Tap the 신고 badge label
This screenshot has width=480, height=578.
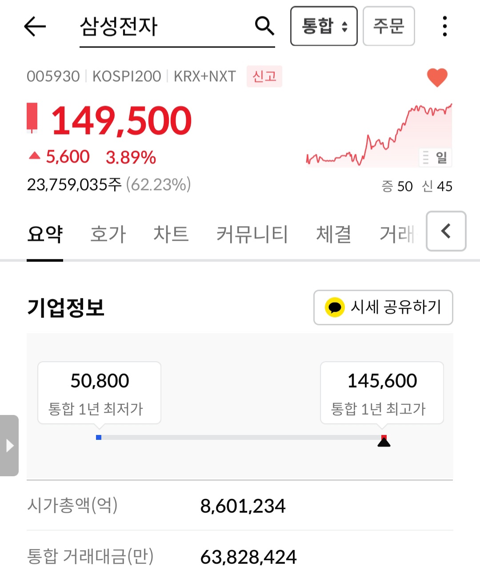264,76
